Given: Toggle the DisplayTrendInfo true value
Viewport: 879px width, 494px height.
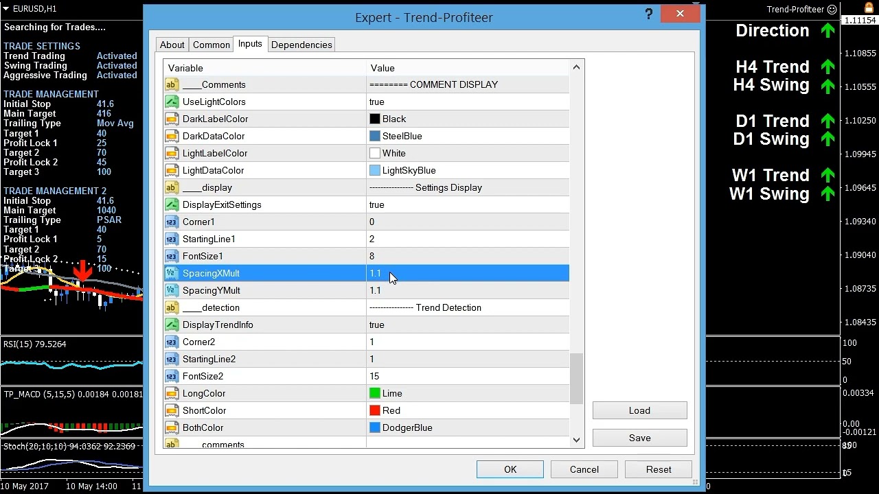Looking at the screenshot, I should (377, 325).
